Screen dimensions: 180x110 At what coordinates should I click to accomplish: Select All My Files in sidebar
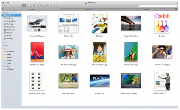tap(11, 15)
